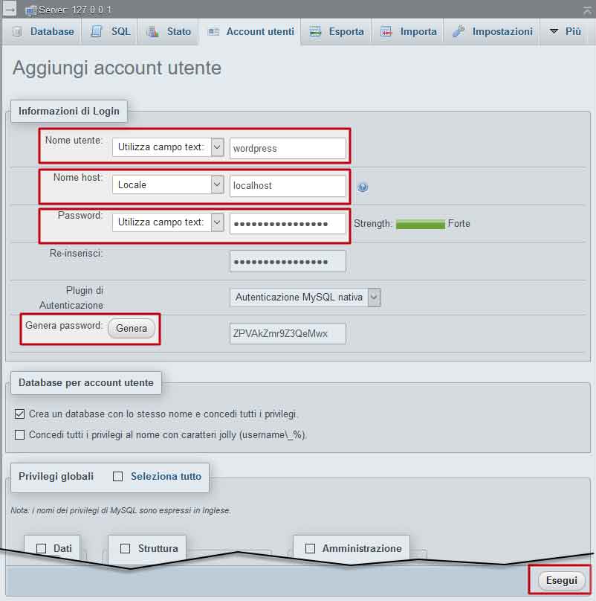
Task: Click the collapse arrow at top right
Action: (x=587, y=10)
